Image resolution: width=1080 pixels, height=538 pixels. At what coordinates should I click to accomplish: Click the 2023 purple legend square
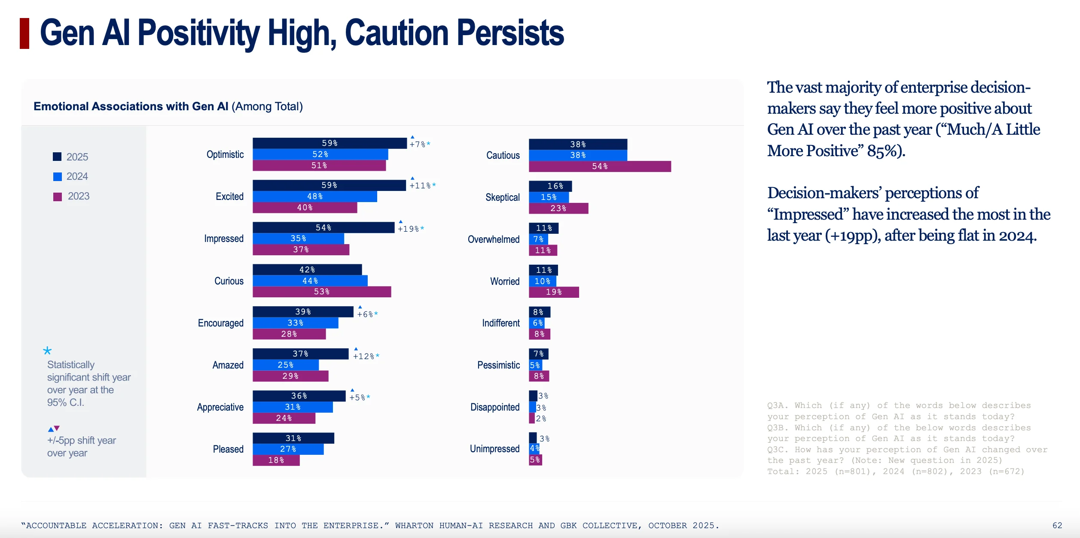tap(58, 196)
